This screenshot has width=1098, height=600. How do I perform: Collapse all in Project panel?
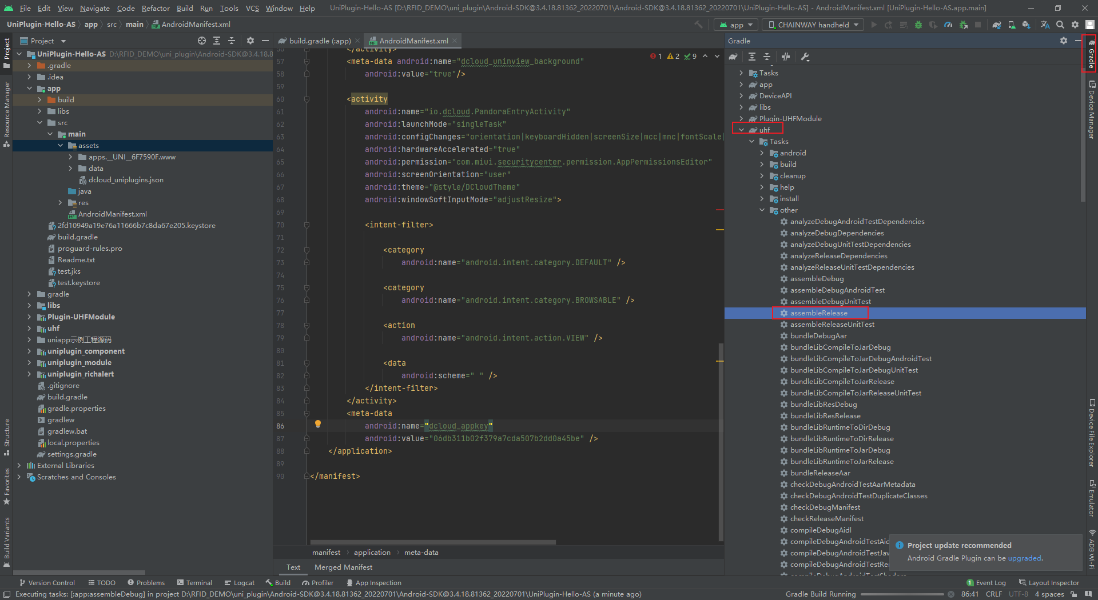[x=232, y=41]
